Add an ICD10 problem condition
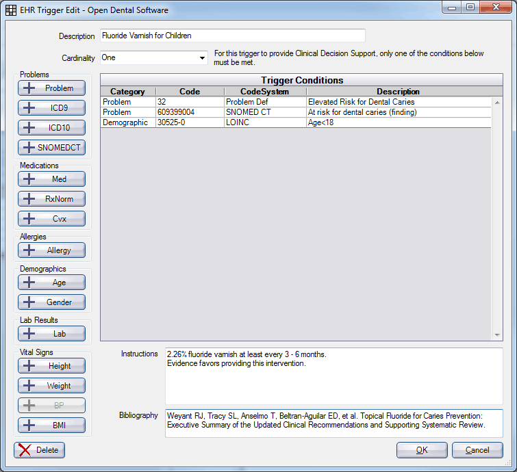This screenshot has height=472, width=517. [52, 127]
